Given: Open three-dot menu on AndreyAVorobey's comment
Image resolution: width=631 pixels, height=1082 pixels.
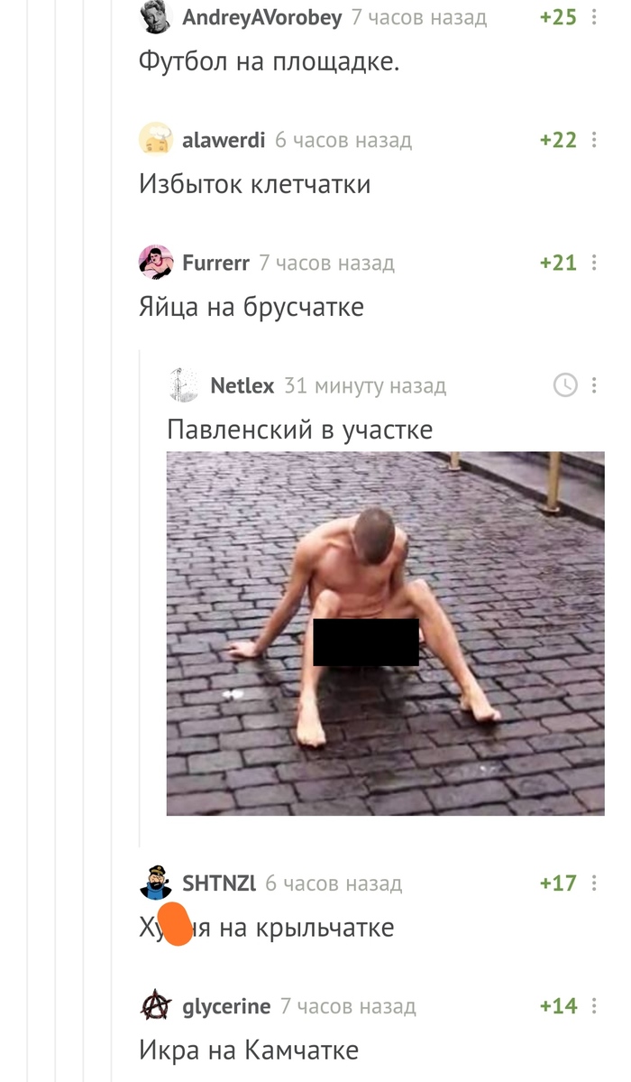Looking at the screenshot, I should (594, 17).
